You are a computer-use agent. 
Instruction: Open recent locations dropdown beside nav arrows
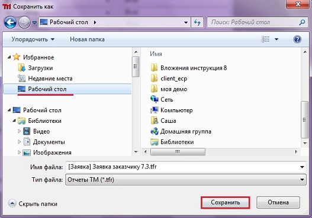point(34,22)
